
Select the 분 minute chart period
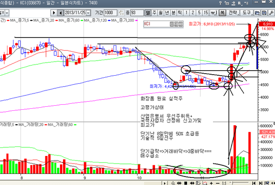click(x=173, y=13)
